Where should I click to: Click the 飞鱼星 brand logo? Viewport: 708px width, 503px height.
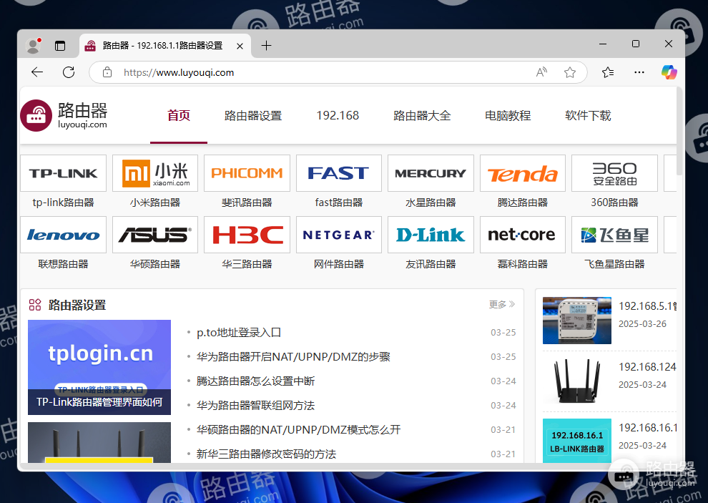point(614,235)
